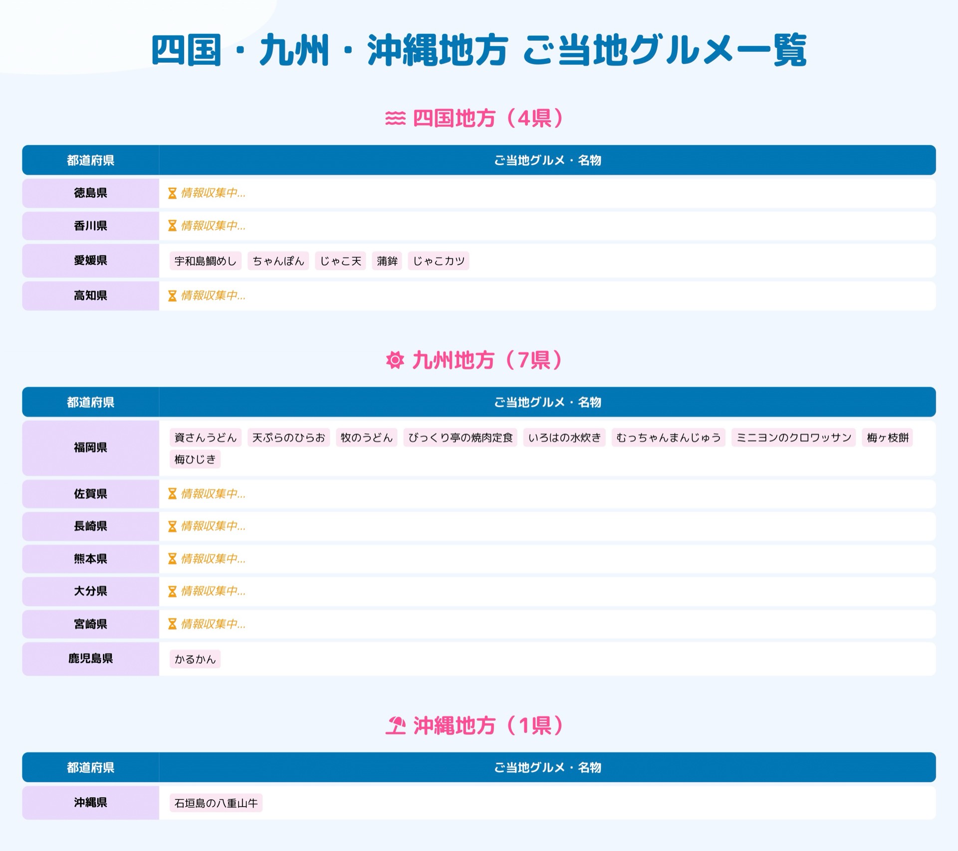Click the hourglass icon in 香川県 row

[172, 226]
